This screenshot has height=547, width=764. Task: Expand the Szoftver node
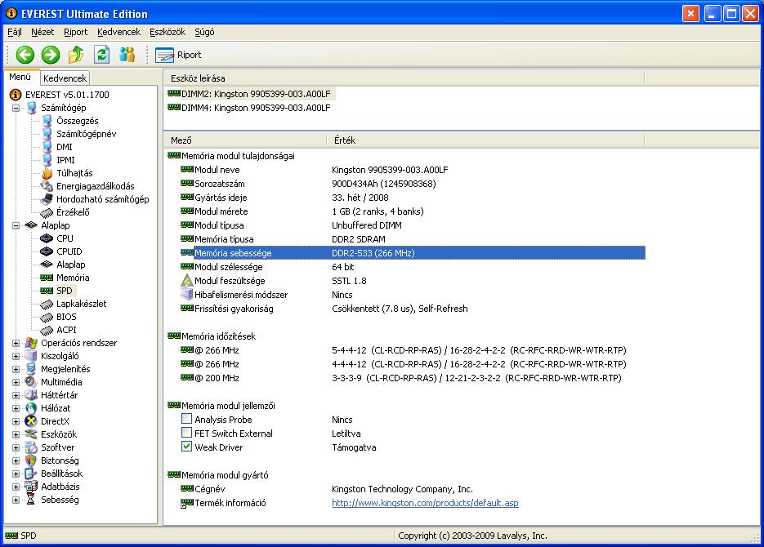[16, 447]
